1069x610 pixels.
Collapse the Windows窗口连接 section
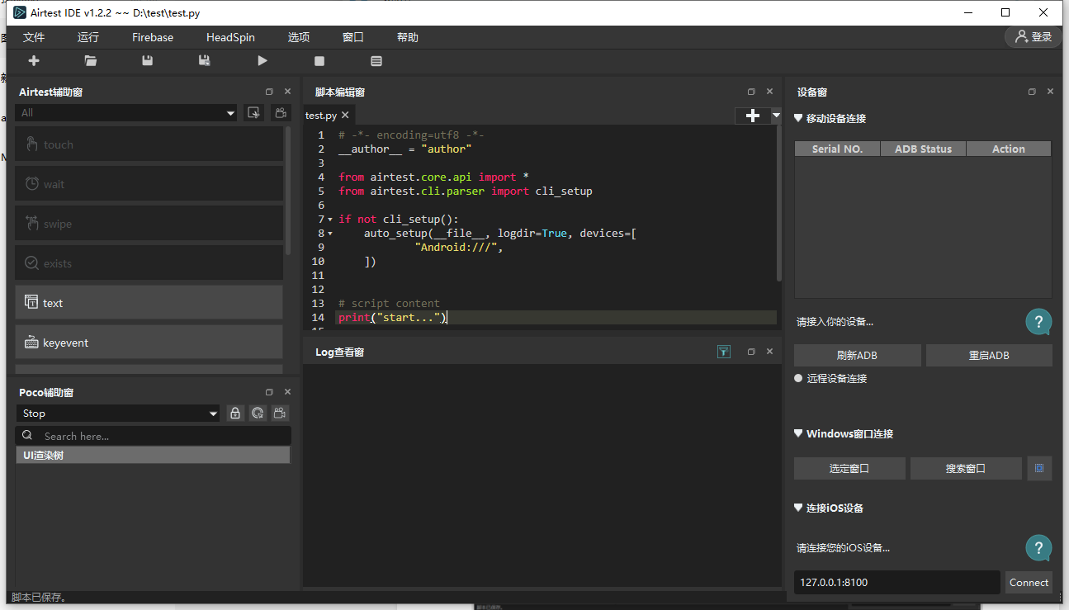coord(798,433)
